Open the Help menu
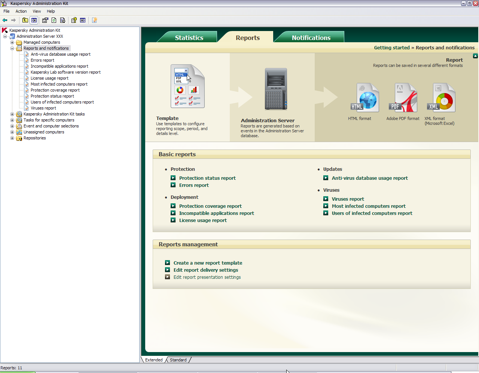479x373 pixels. coord(51,11)
